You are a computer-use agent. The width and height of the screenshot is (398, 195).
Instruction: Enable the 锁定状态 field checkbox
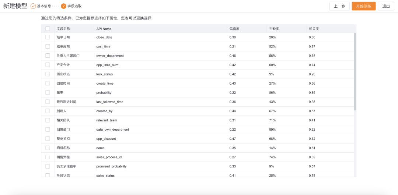(x=48, y=74)
